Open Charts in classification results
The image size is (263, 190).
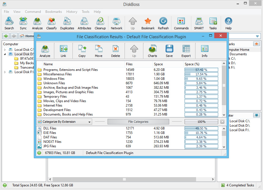(x=152, y=51)
